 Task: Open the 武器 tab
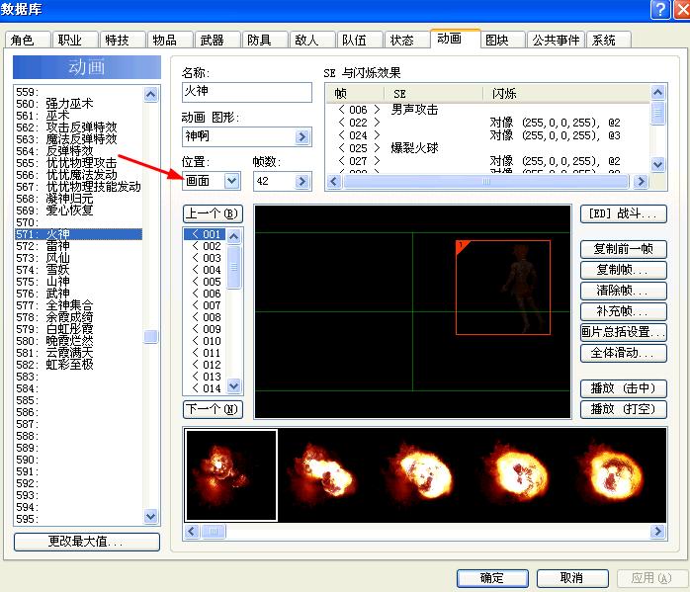click(216, 40)
